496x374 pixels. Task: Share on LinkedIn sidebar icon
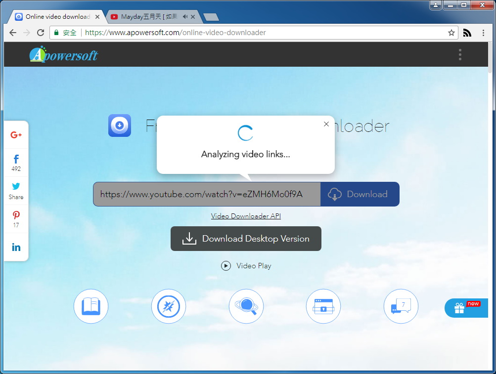click(16, 247)
